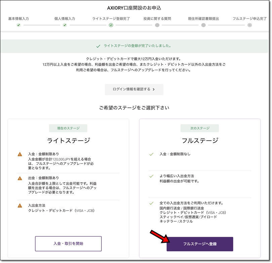Click the 現在のステージ badge

(x=68, y=128)
